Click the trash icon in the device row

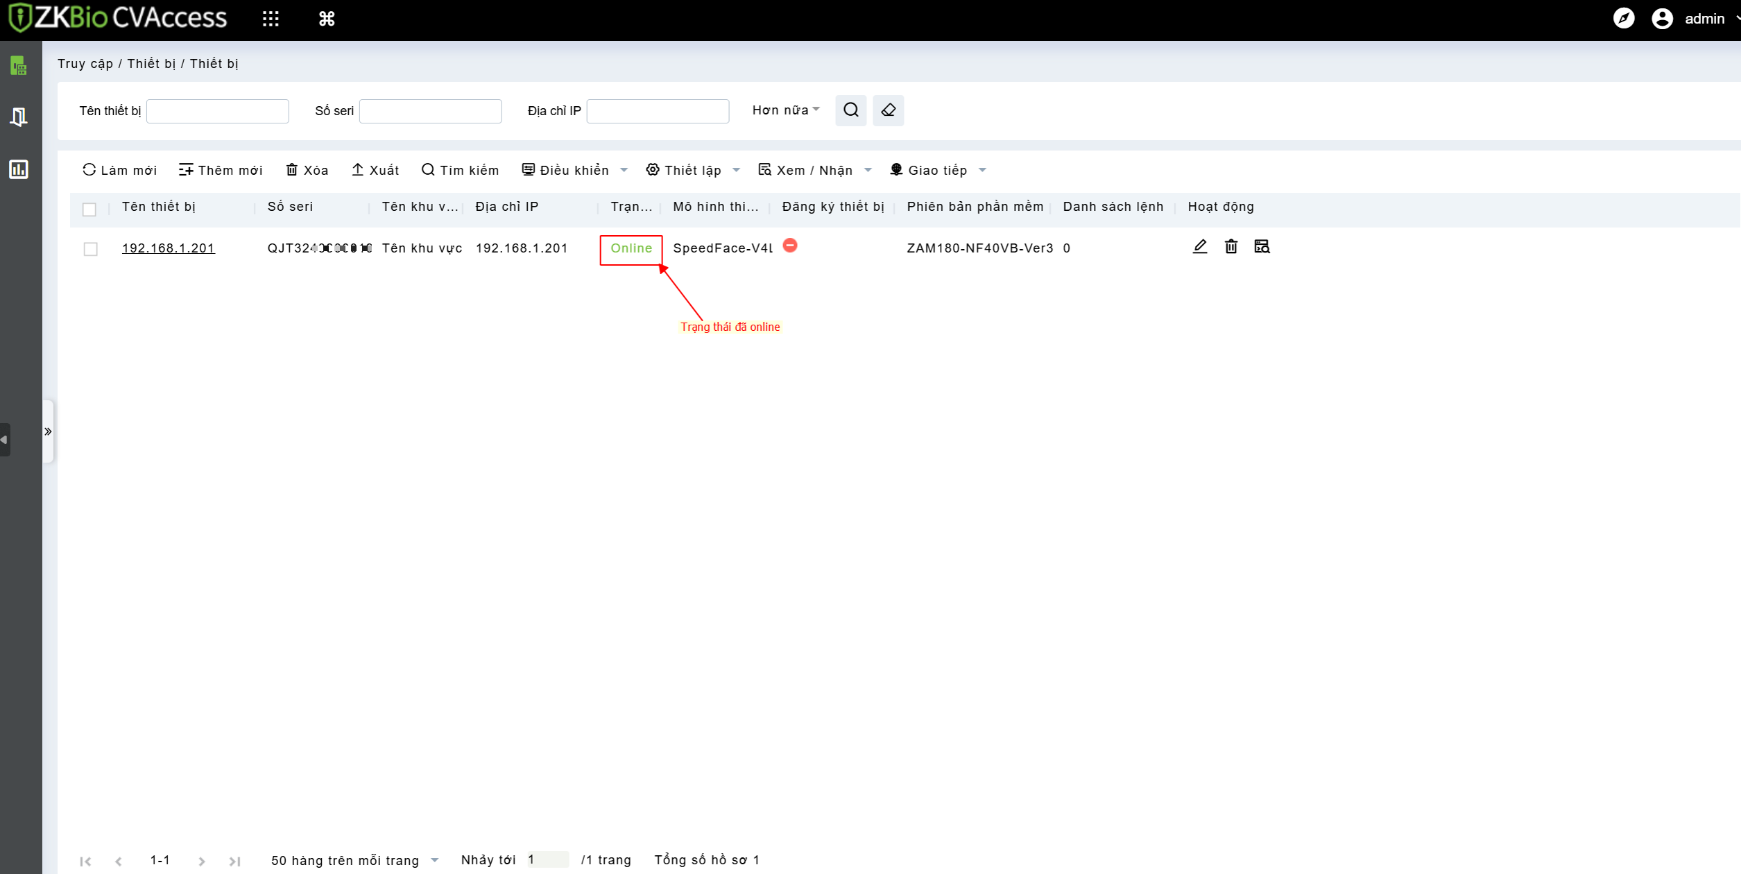(x=1230, y=247)
